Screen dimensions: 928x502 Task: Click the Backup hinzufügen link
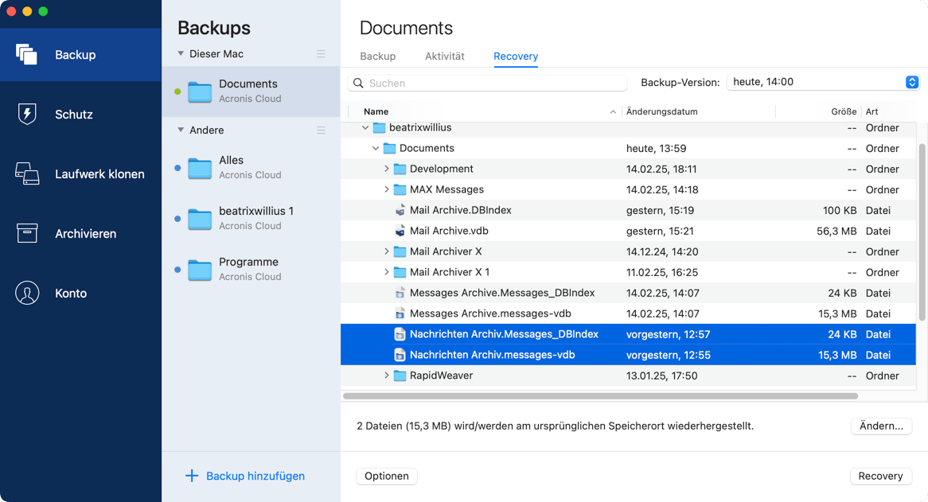[x=255, y=476]
